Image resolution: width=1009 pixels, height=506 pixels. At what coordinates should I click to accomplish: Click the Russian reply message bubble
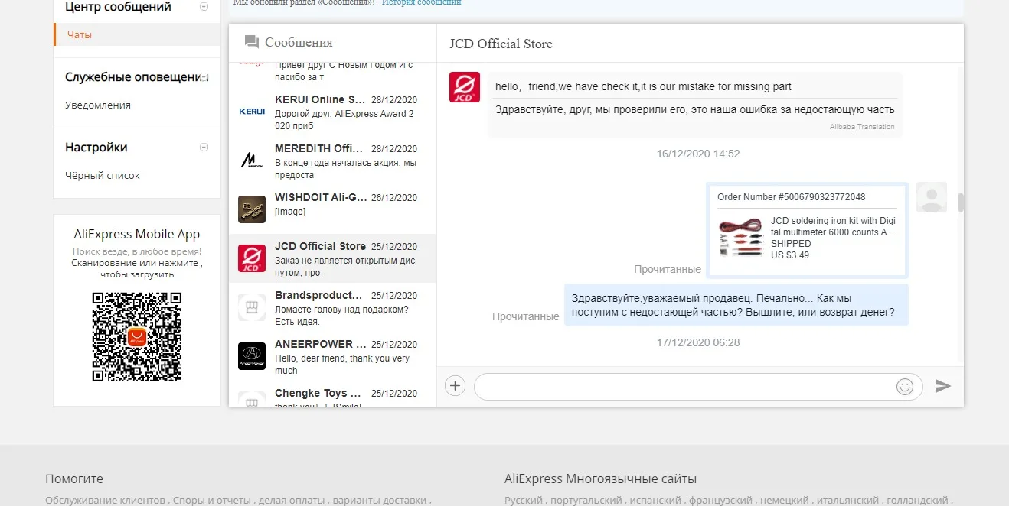click(x=736, y=305)
